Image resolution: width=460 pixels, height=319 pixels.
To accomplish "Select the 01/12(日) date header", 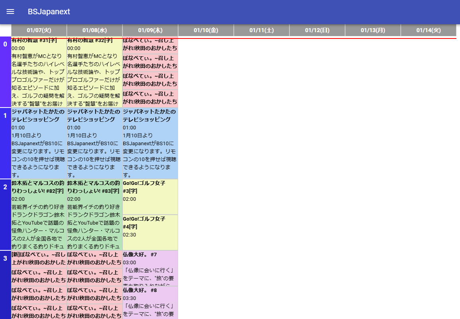I will point(317,30).
